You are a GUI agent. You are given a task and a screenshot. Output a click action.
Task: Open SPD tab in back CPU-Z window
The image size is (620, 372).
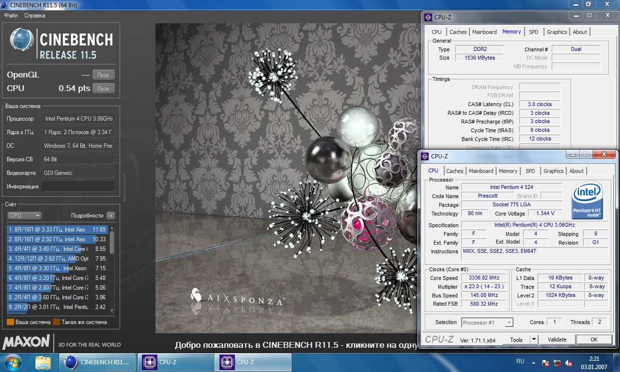pos(533,32)
